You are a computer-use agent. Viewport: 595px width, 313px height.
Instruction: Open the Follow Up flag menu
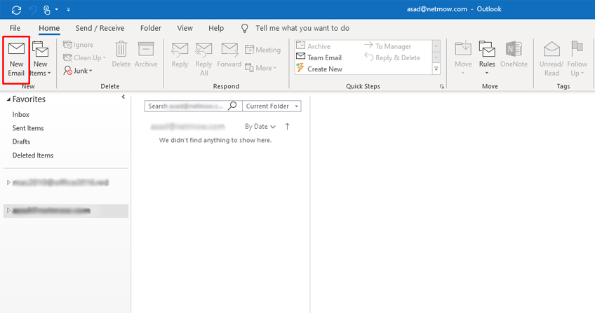coord(577,59)
